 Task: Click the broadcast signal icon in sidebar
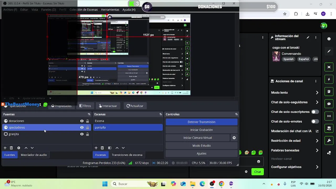tap(329, 116)
